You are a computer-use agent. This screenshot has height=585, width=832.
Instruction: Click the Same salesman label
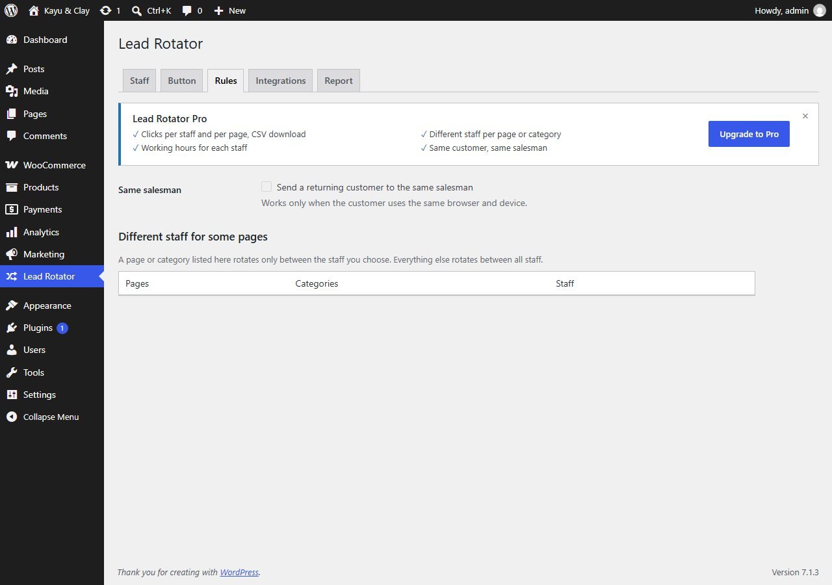[x=150, y=190]
